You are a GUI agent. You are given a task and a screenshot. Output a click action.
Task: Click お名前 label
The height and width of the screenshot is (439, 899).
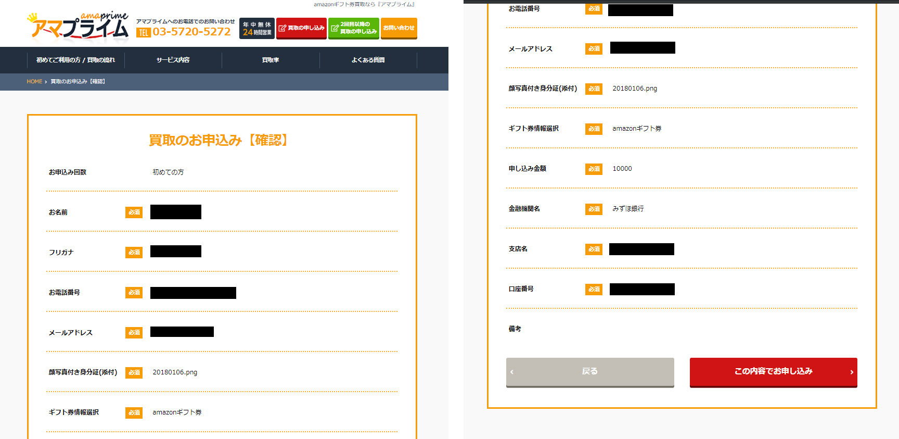click(58, 212)
